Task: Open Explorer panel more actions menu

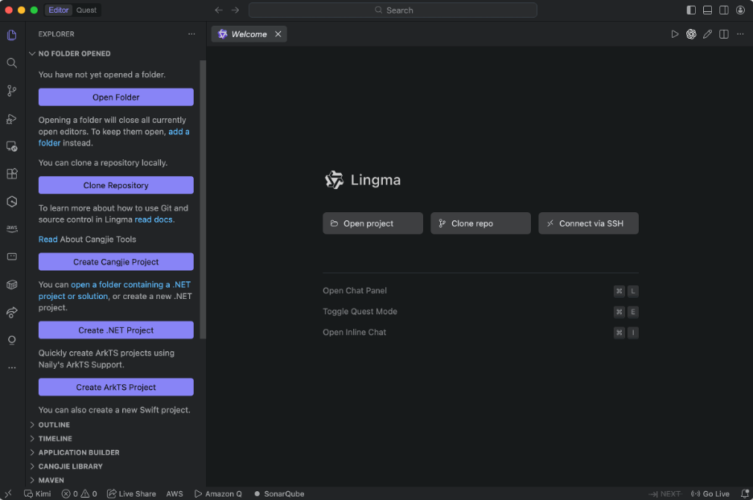Action: tap(191, 34)
